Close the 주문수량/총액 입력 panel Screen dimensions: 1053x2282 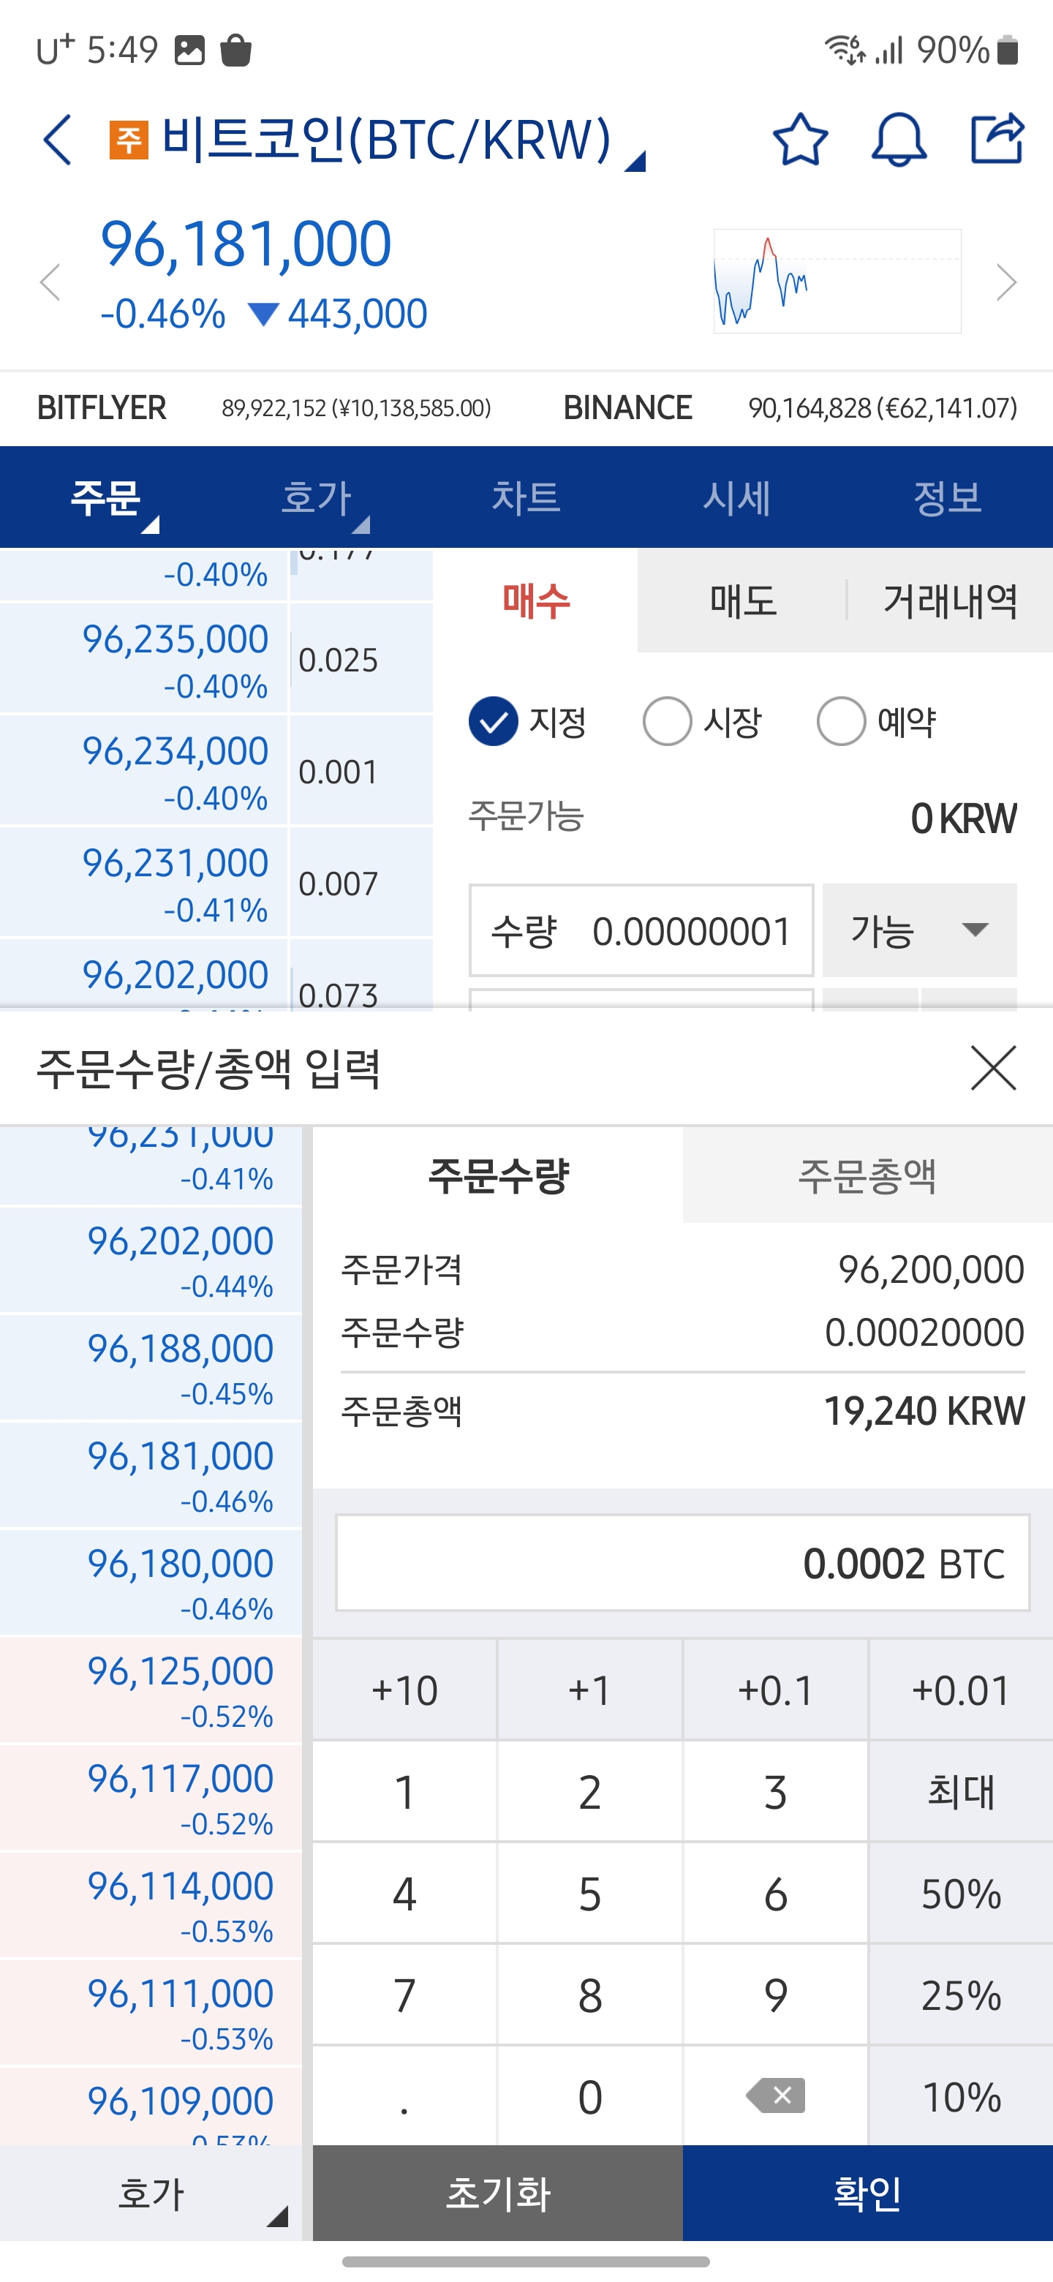coord(994,1067)
